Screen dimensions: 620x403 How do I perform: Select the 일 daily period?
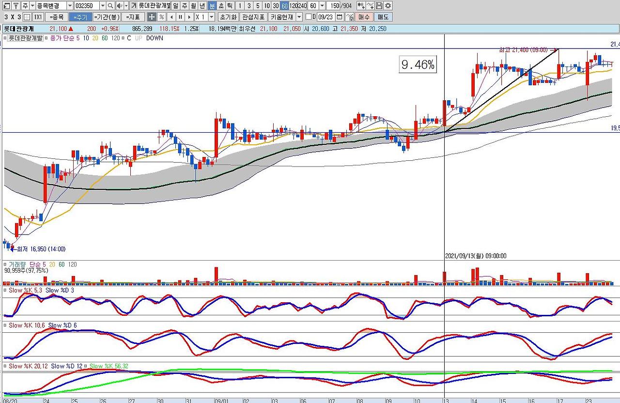pyautogui.click(x=175, y=6)
